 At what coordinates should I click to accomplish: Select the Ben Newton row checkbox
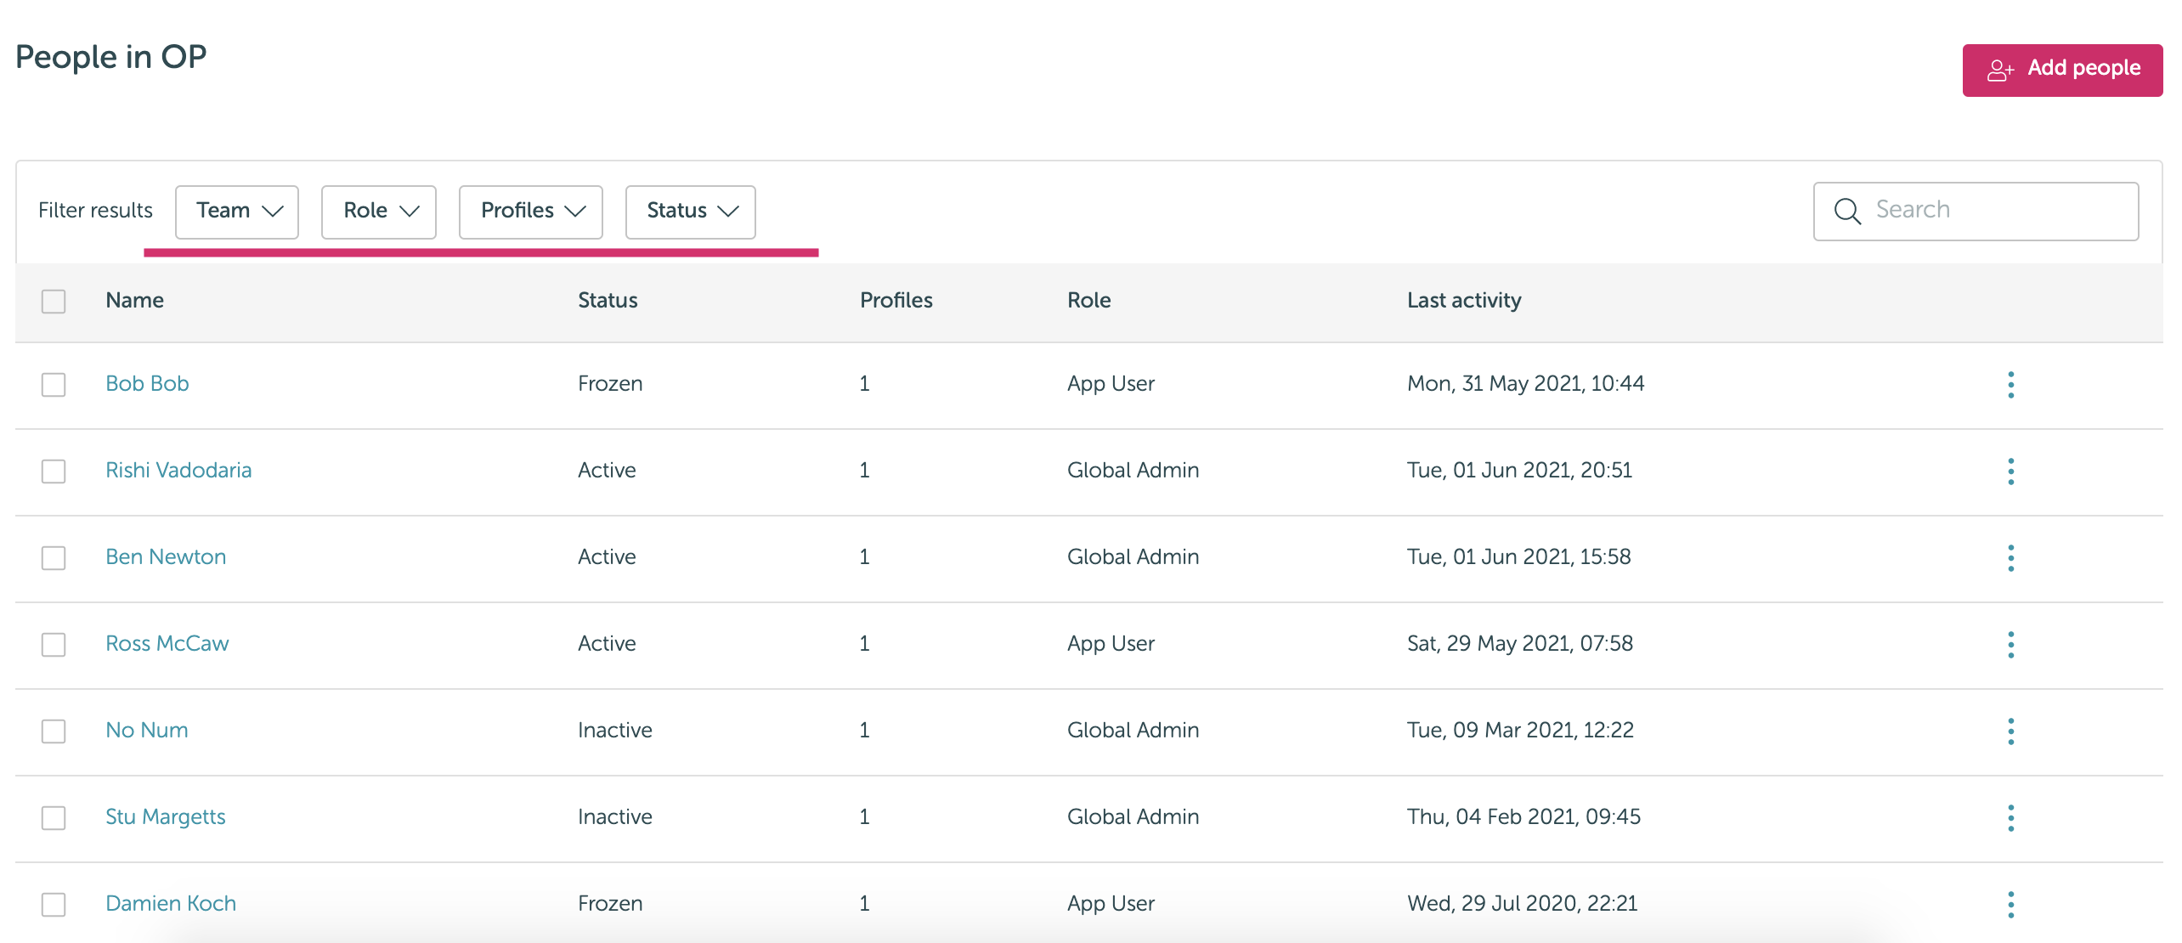[x=54, y=558]
